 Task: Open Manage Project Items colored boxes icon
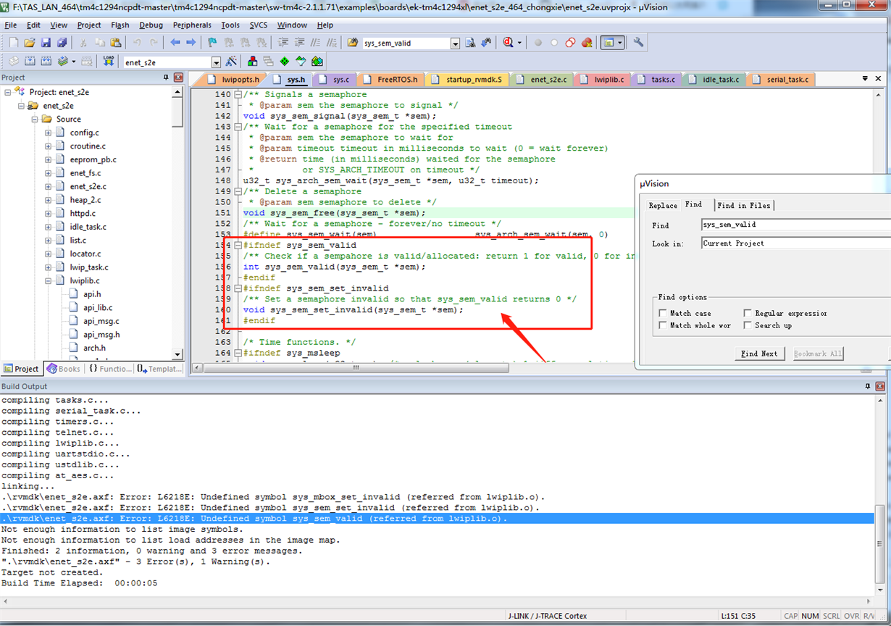point(252,62)
